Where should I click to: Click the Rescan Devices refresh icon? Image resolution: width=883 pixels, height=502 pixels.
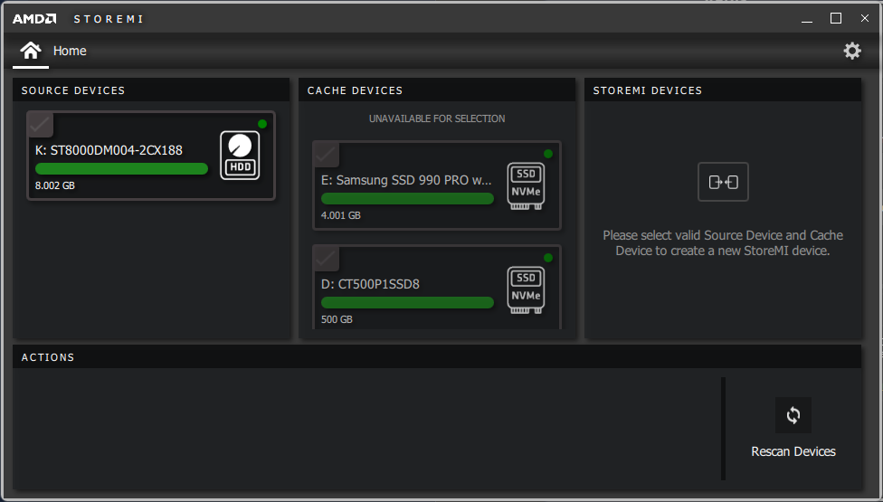click(x=793, y=415)
